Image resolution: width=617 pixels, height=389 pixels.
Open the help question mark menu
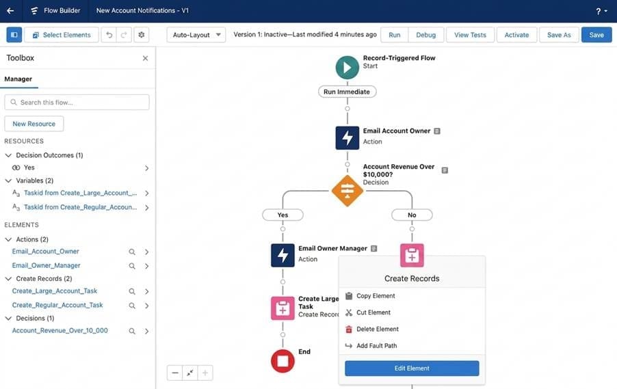[x=601, y=11]
